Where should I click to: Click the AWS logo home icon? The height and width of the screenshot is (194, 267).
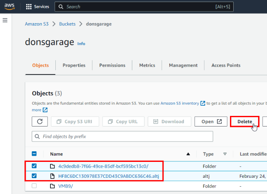point(10,7)
